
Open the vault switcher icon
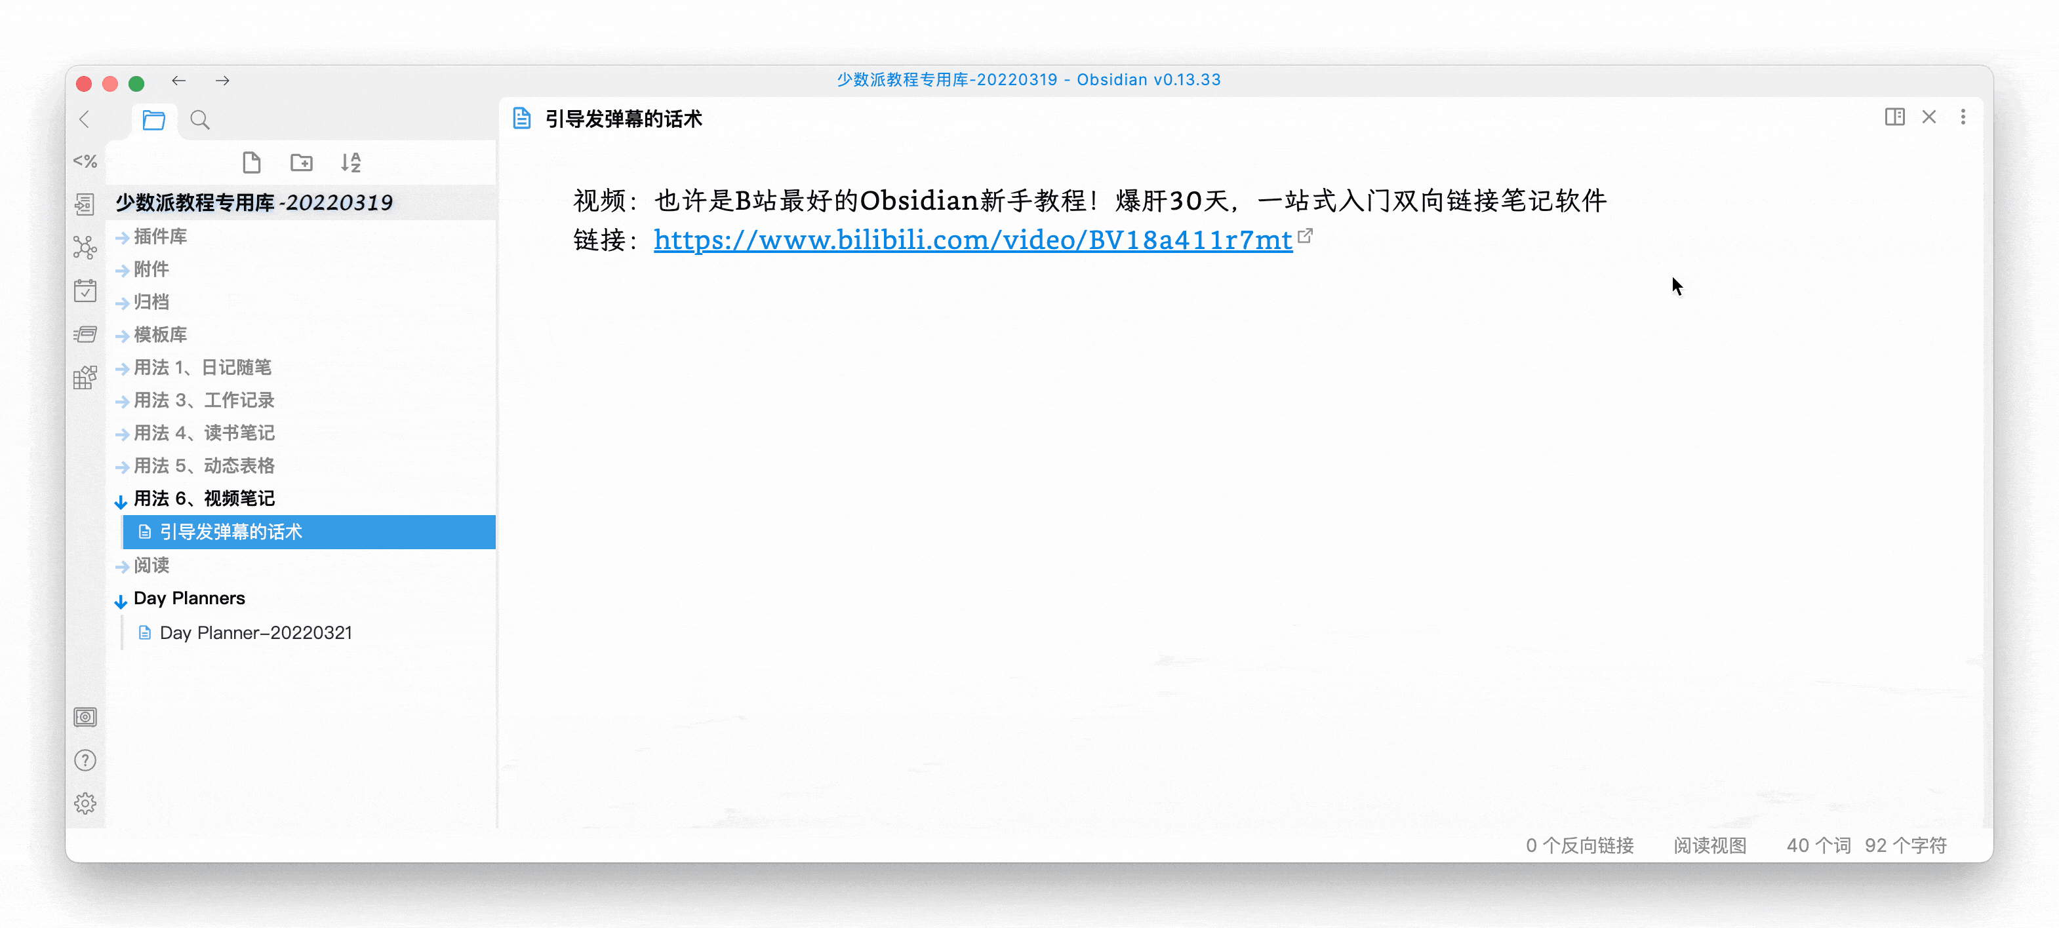coord(85,717)
